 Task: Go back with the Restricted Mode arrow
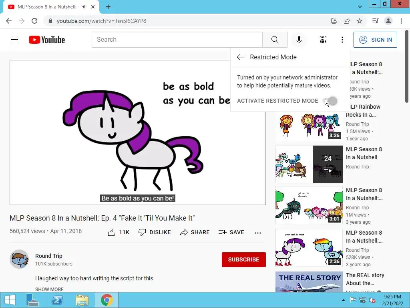(x=240, y=57)
